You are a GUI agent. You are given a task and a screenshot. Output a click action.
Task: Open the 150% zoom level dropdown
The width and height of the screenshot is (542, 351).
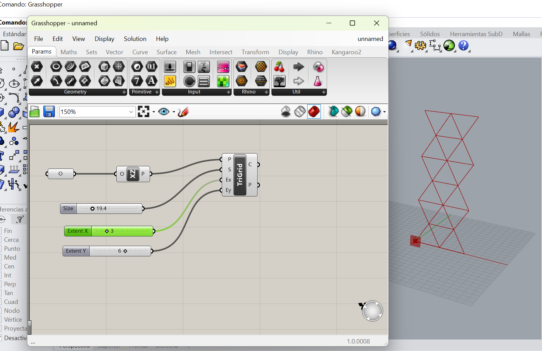131,112
